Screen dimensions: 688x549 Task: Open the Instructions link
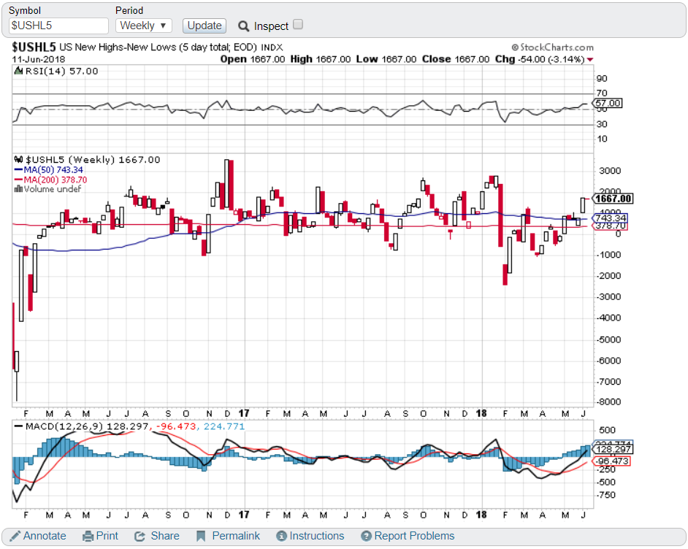tap(317, 536)
